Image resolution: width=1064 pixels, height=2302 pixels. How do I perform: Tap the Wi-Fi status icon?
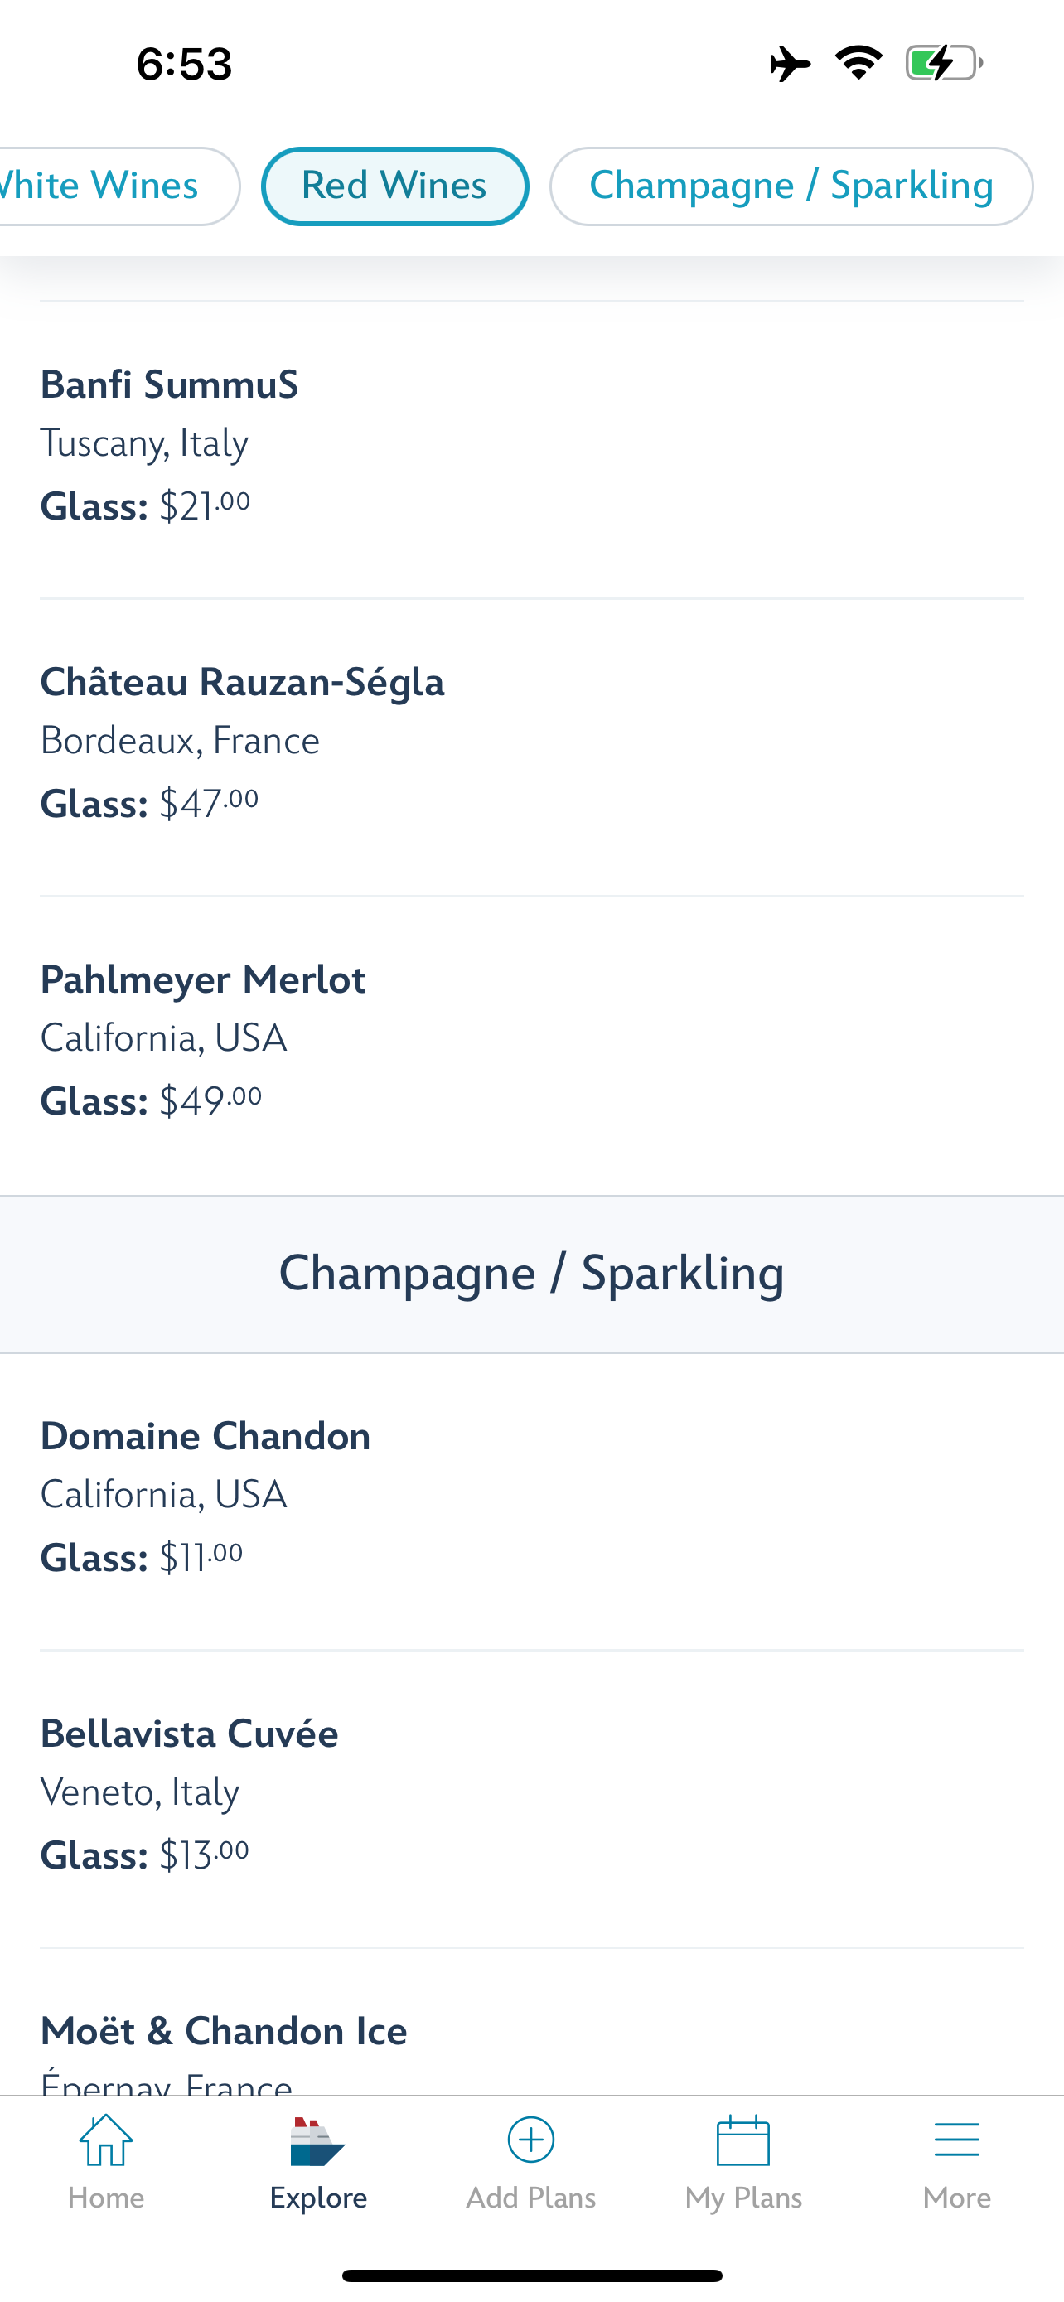tap(858, 62)
